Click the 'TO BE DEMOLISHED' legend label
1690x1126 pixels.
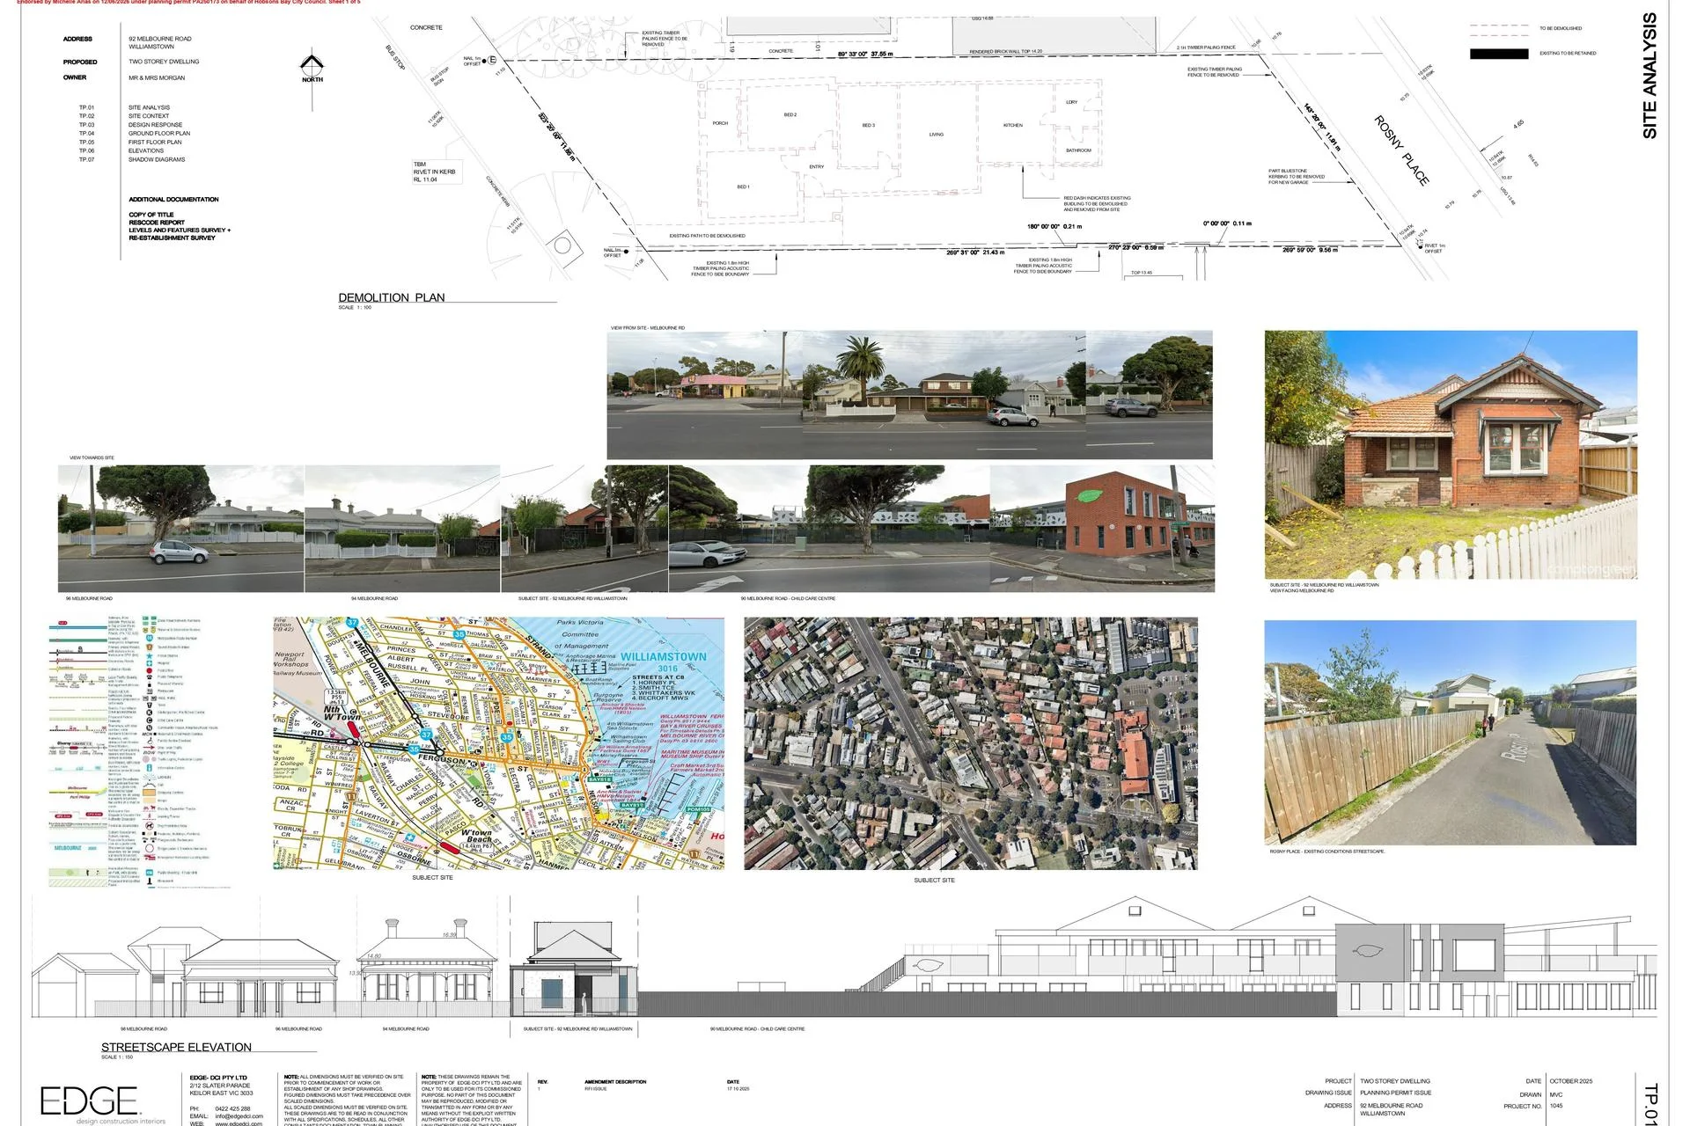point(1561,28)
